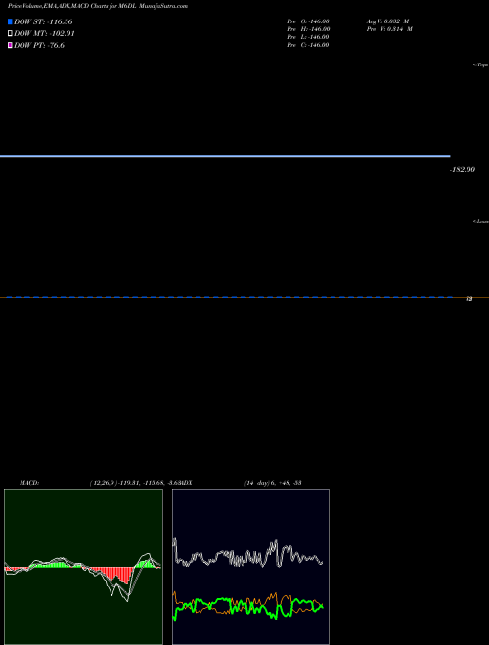Open the green MACD histogram chart panel

pos(83,567)
